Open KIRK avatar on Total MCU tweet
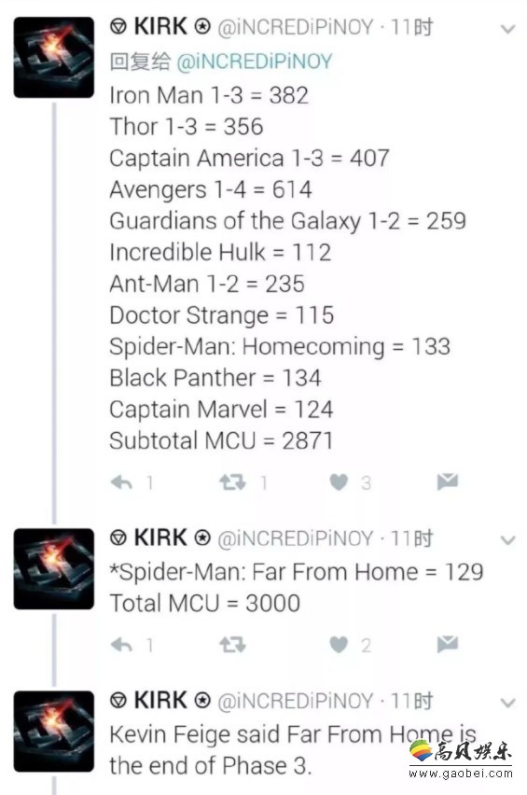Screen dimensions: 527x795 [x=54, y=569]
